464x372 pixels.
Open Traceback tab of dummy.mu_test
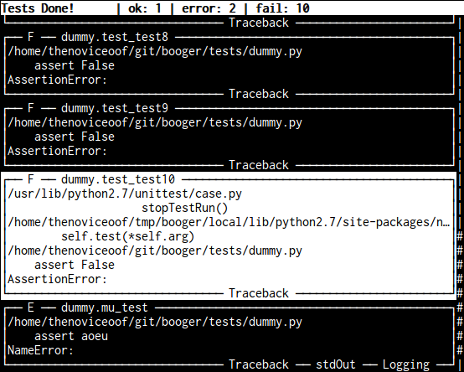259,364
